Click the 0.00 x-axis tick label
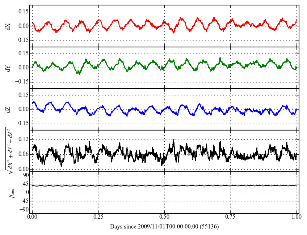Viewport: 307px width, 235px height. (32, 217)
